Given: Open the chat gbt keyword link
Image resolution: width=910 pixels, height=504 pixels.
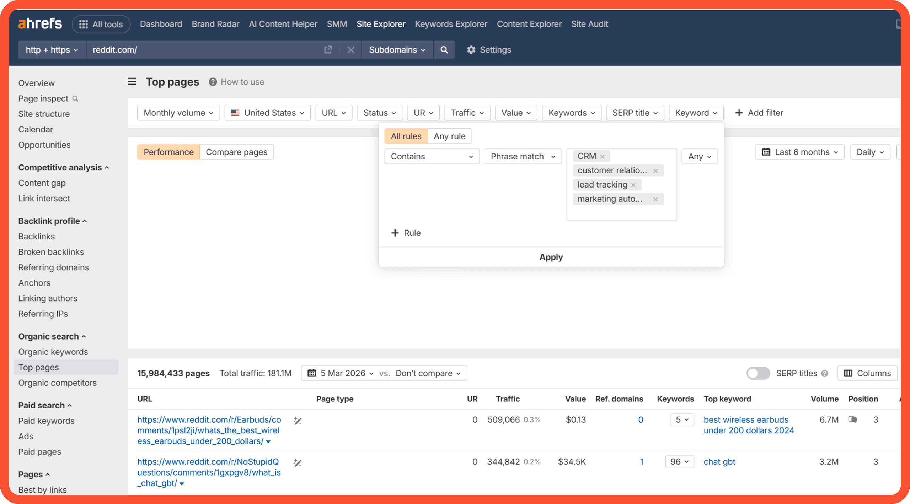Looking at the screenshot, I should point(719,462).
